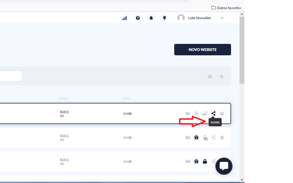Toggle the locked padlock on the third row

pos(205,161)
